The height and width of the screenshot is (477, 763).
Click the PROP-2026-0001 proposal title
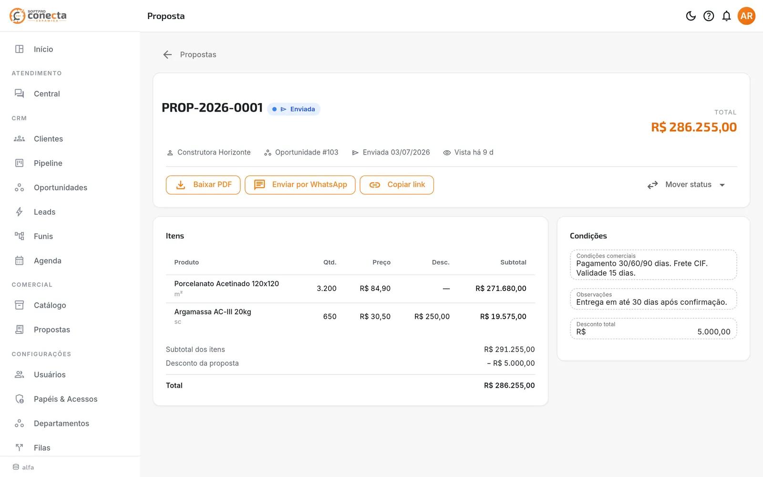click(x=212, y=108)
